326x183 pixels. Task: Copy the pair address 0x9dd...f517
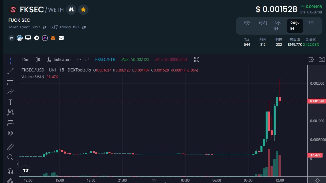[84, 27]
